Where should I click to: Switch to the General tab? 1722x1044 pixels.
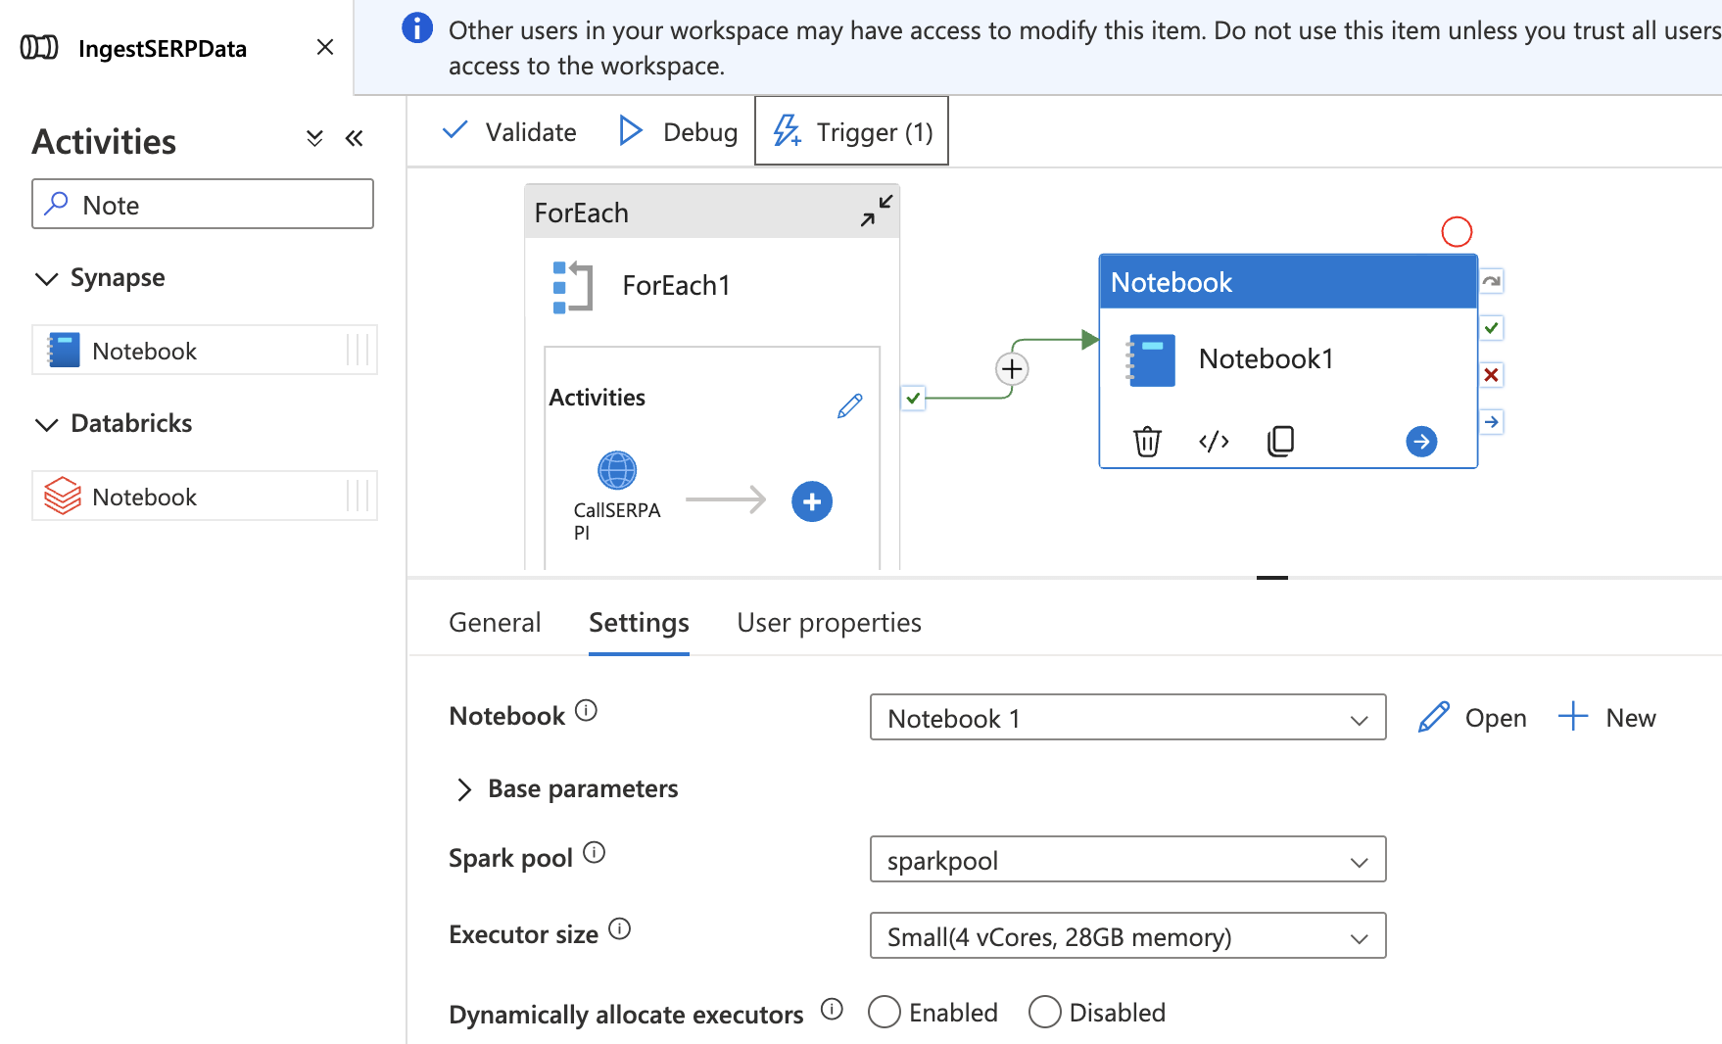click(495, 623)
